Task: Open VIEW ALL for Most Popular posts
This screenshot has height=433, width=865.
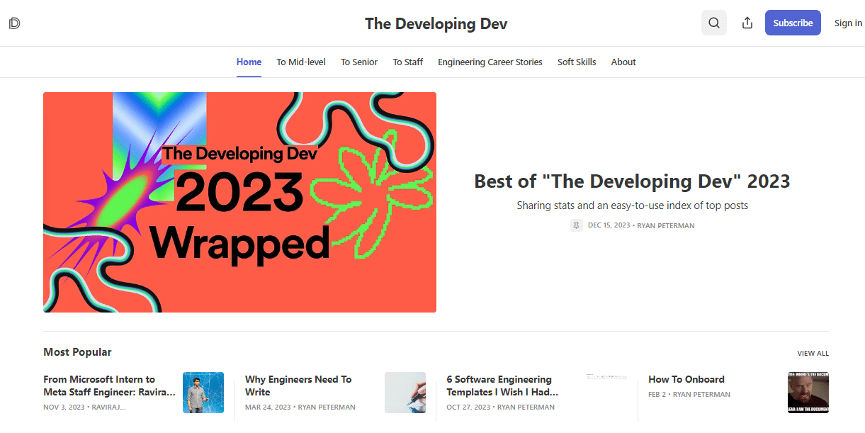Action: 813,353
